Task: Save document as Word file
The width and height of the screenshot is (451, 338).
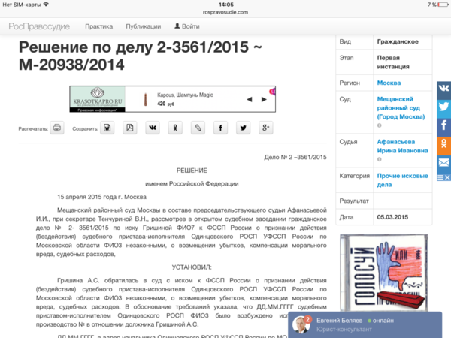Action: (x=107, y=128)
